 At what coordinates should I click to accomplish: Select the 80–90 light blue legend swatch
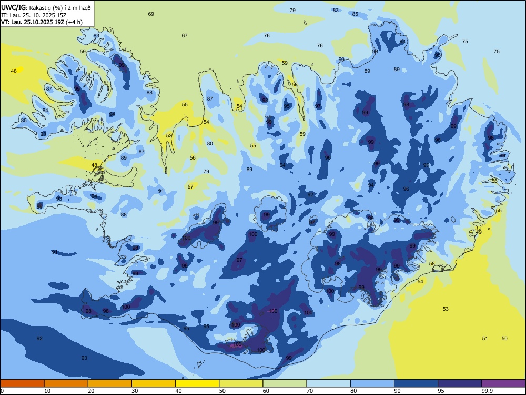(372, 383)
